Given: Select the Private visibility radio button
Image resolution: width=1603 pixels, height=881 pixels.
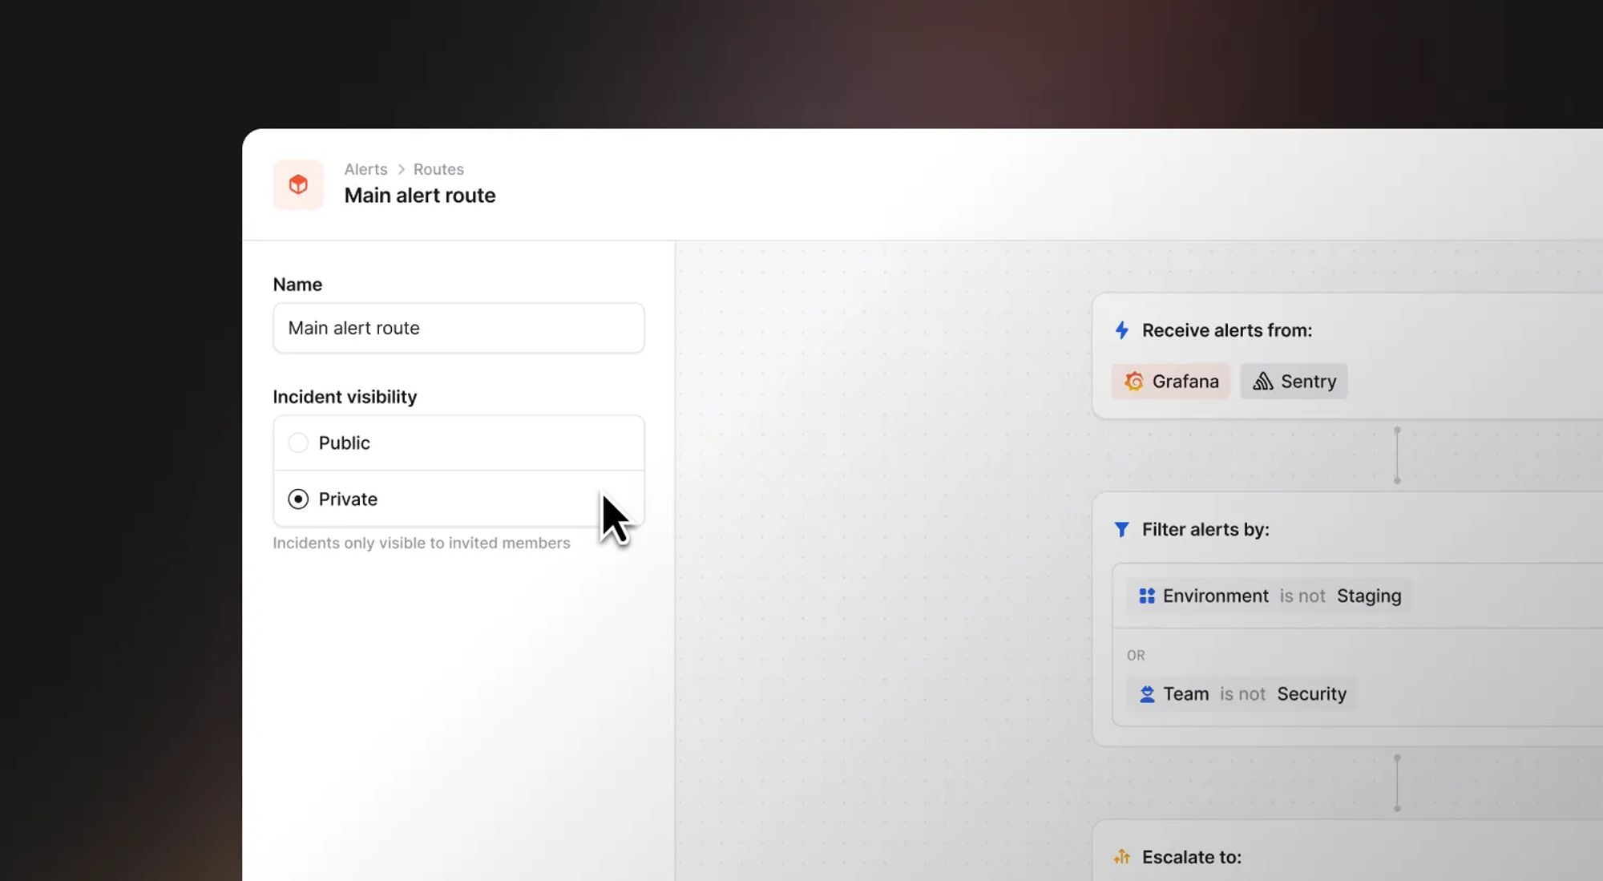Looking at the screenshot, I should pos(298,499).
